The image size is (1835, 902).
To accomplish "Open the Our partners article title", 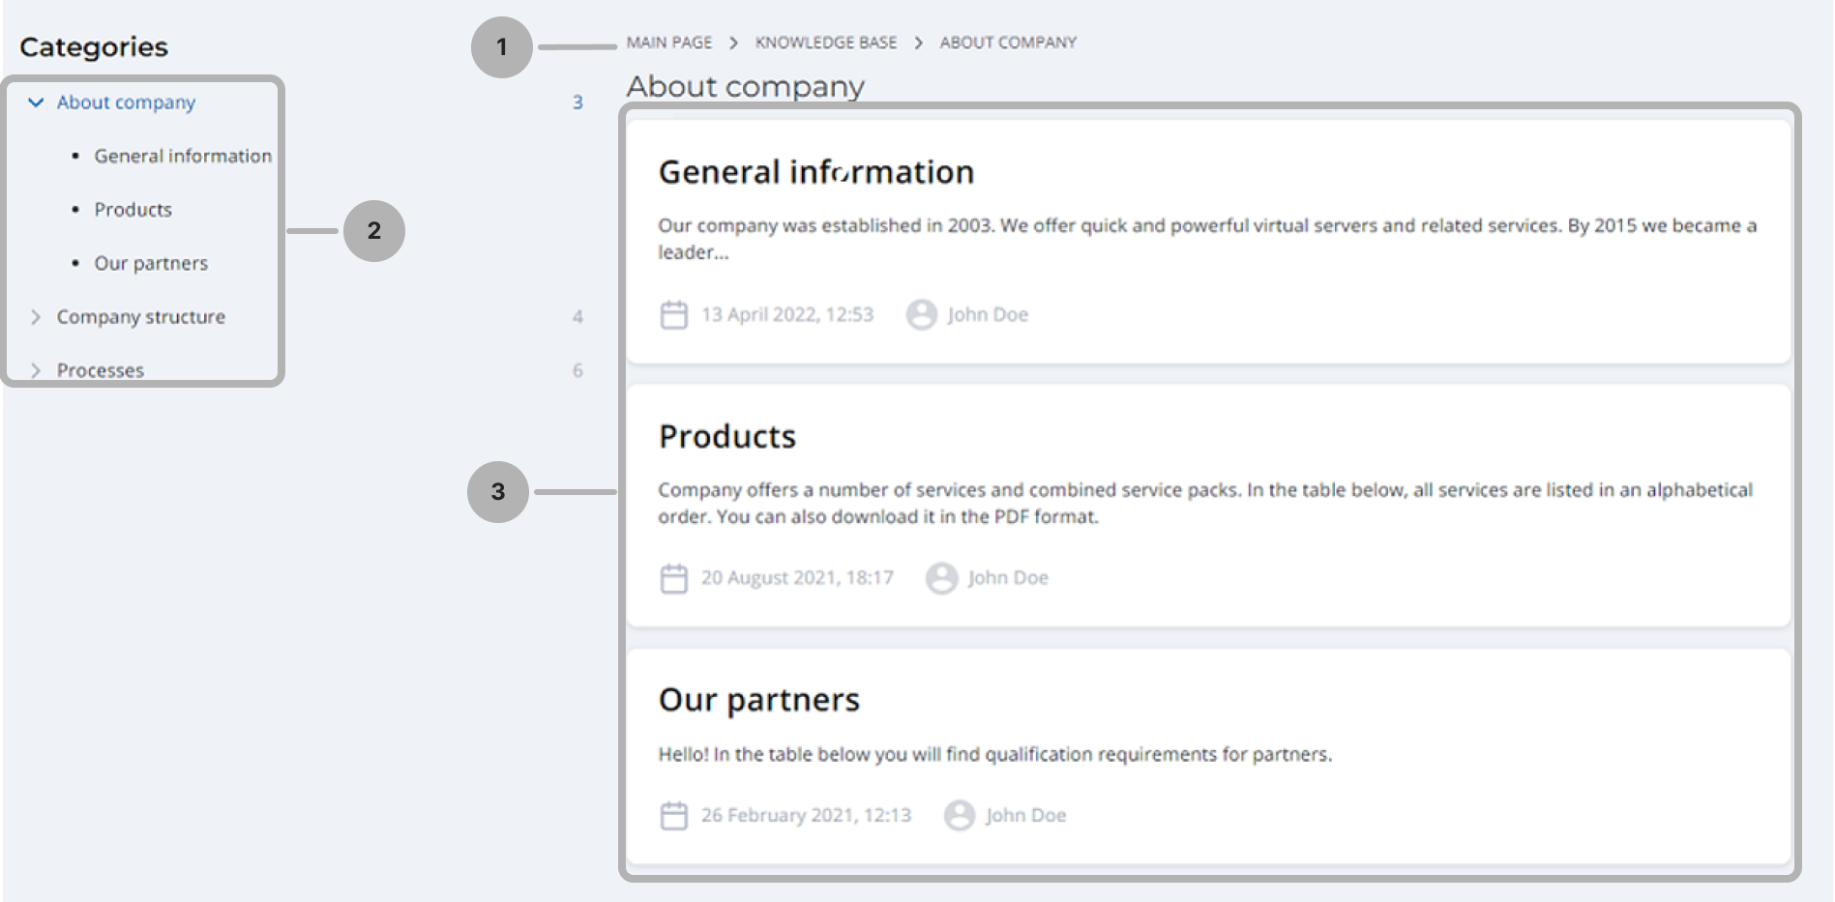I will point(758,700).
